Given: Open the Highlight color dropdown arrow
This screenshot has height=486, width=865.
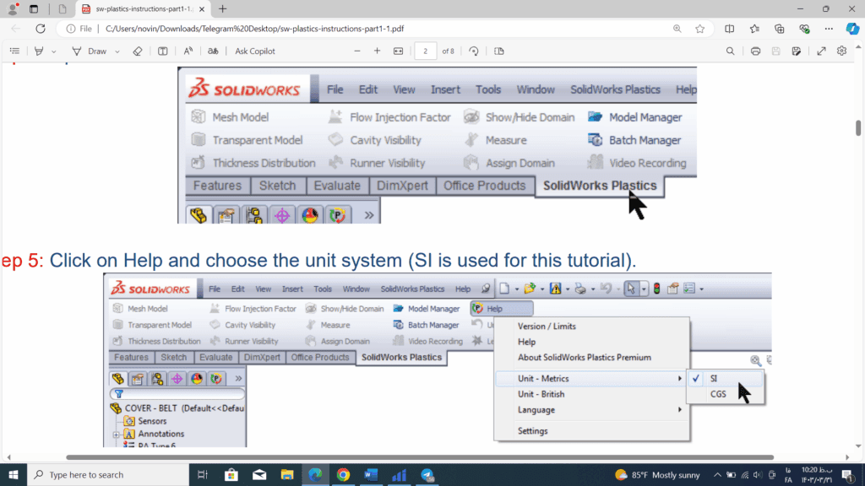Looking at the screenshot, I should tap(55, 51).
